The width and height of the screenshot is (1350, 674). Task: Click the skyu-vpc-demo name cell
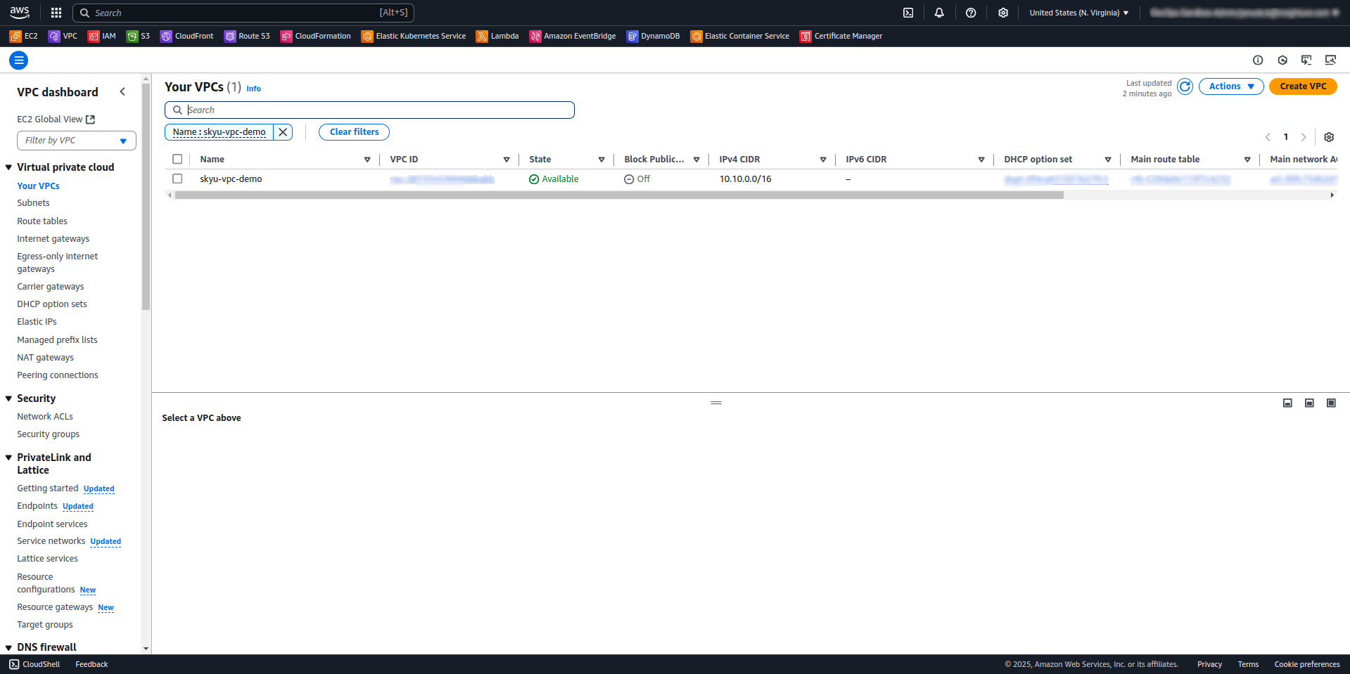click(231, 179)
